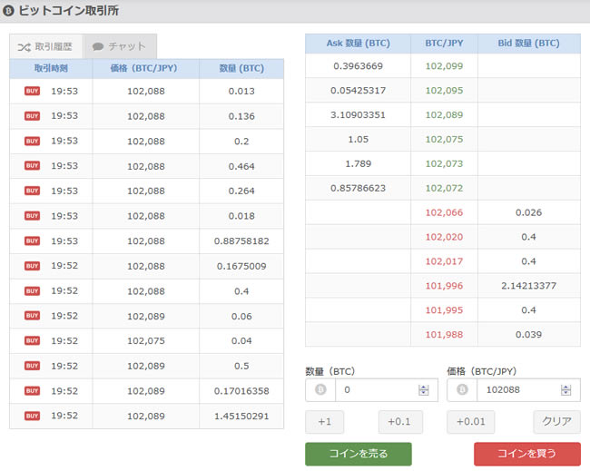Click the shuffle icon on the trade history tab
Screen dimensions: 590x471
(25, 47)
